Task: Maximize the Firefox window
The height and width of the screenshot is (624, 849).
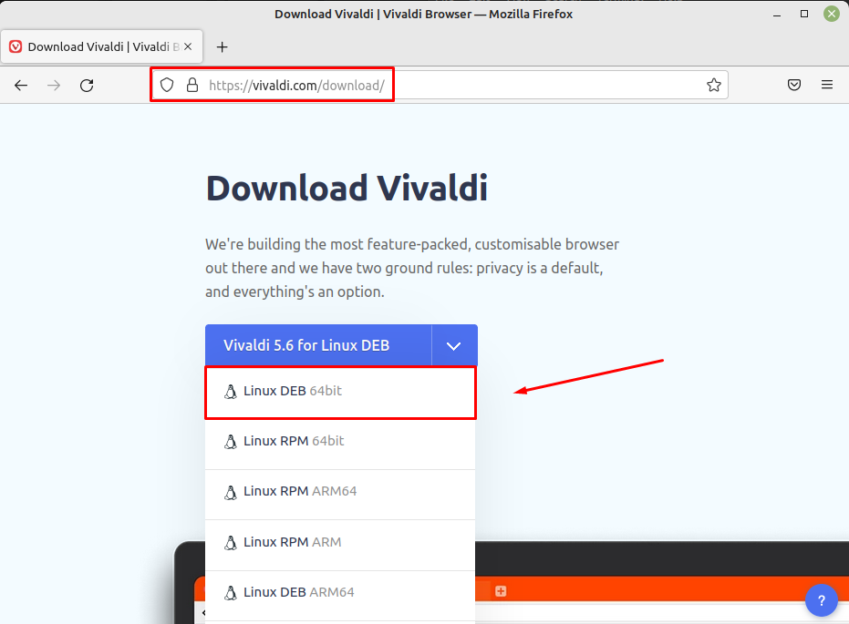Action: click(x=804, y=14)
